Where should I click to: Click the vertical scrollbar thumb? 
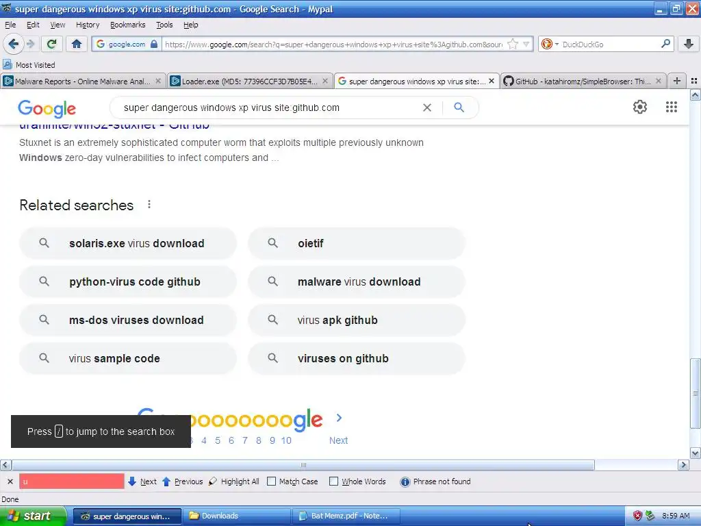tap(696, 394)
